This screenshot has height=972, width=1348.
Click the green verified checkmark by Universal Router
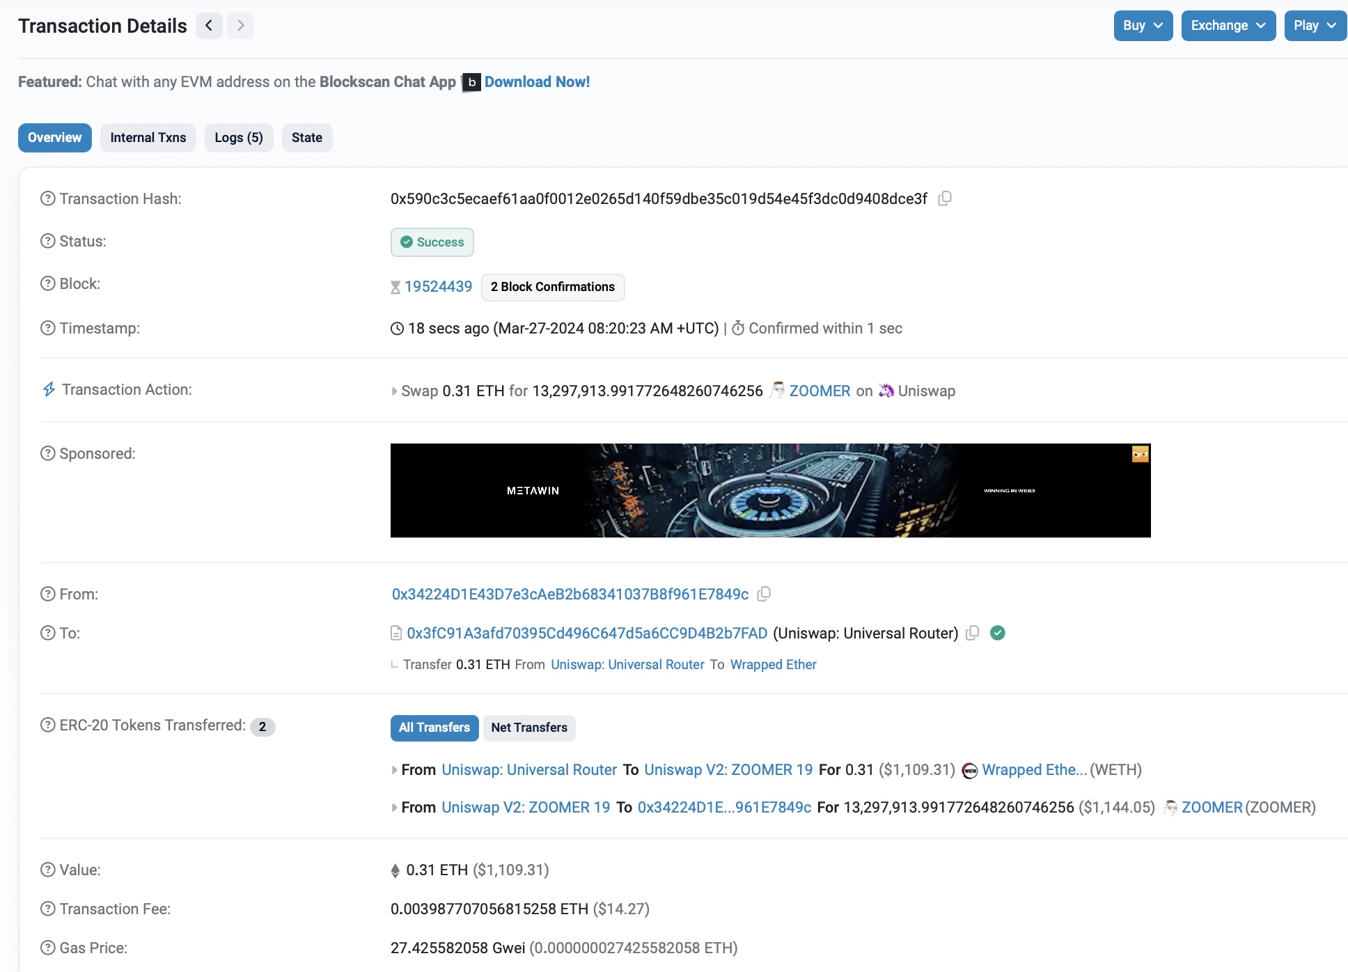pyautogui.click(x=998, y=633)
